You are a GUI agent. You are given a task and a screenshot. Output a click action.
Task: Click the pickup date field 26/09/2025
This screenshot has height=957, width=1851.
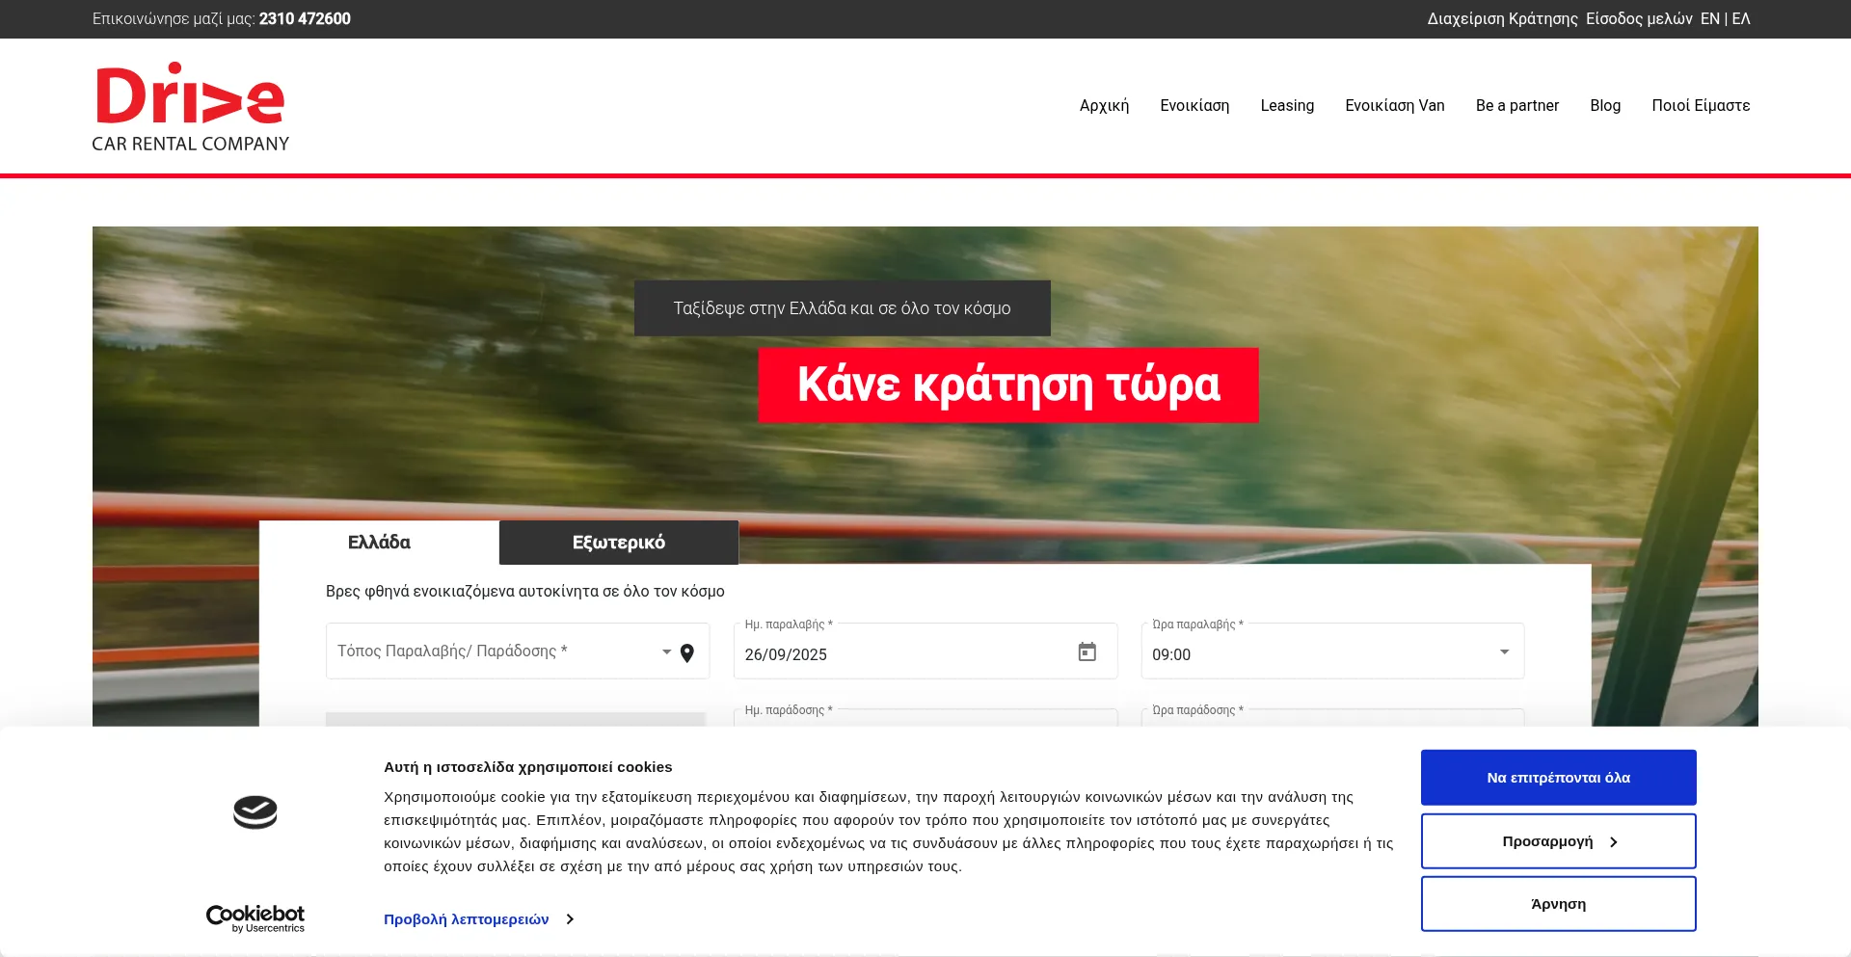925,652
